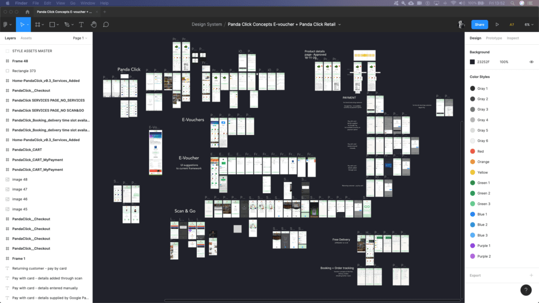Select the Pen tool

pos(67,24)
